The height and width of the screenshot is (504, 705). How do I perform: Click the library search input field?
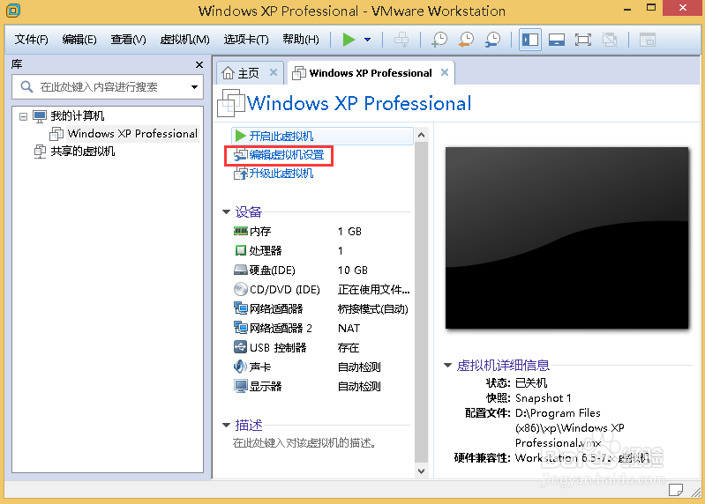click(108, 86)
